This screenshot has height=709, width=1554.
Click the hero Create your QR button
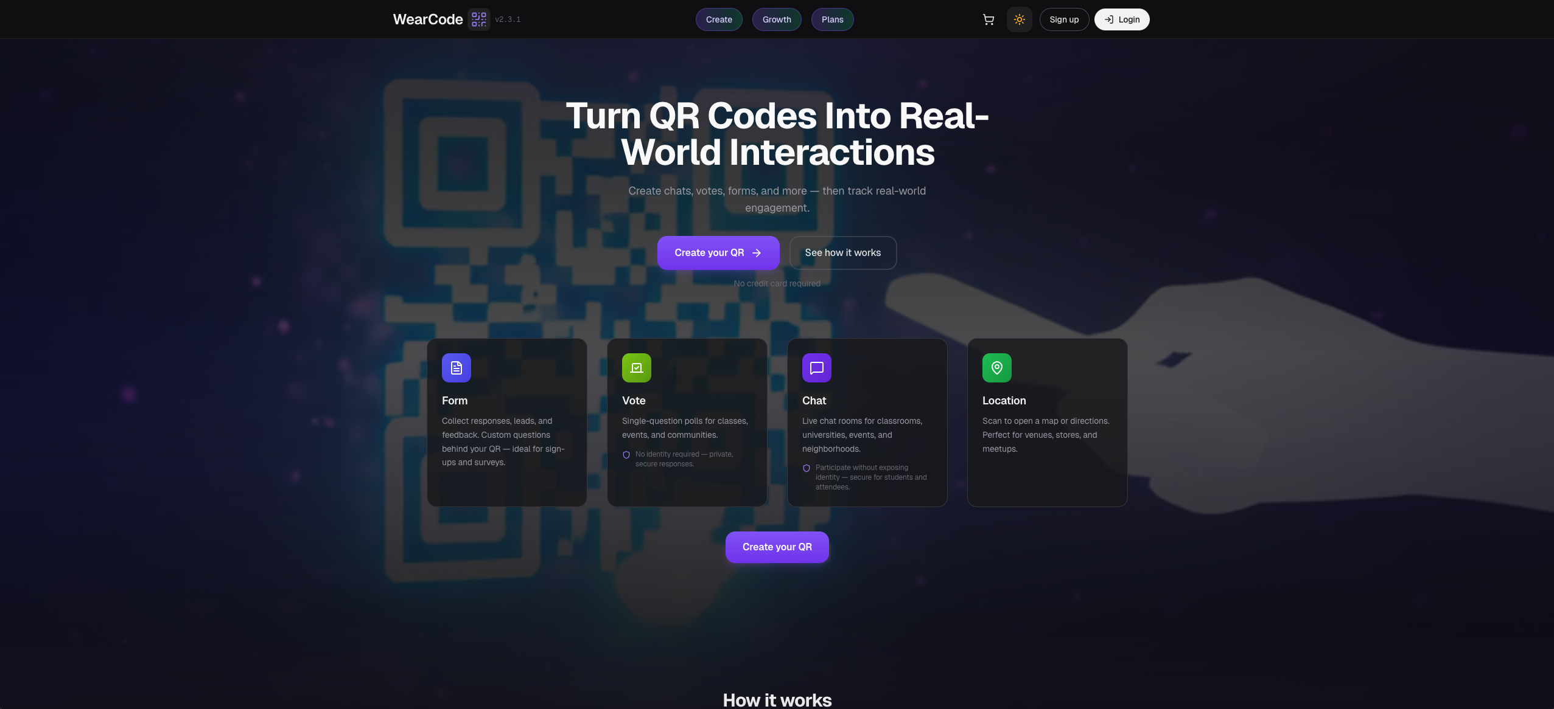[718, 252]
